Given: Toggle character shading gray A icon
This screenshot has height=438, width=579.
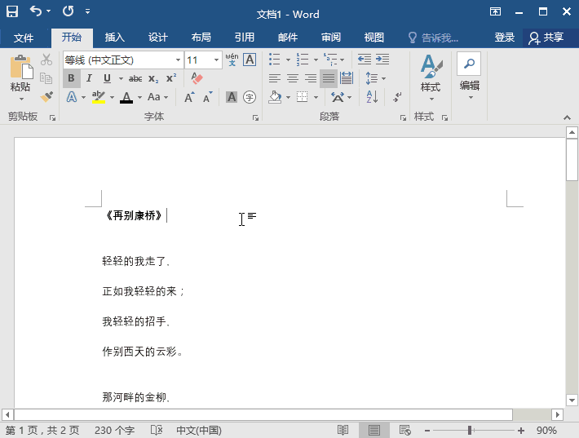Looking at the screenshot, I should [232, 97].
